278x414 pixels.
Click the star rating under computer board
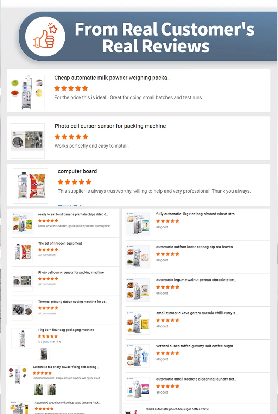pyautogui.click(x=74, y=182)
